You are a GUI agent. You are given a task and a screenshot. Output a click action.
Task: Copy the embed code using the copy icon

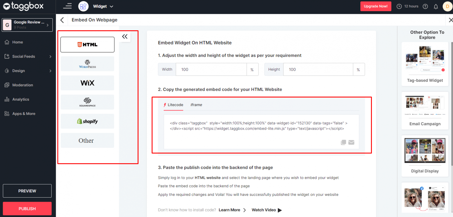pyautogui.click(x=343, y=142)
